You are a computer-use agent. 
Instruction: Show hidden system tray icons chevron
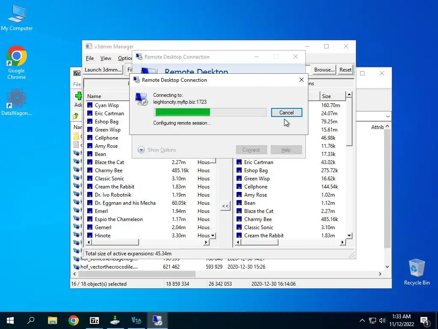tap(362, 320)
